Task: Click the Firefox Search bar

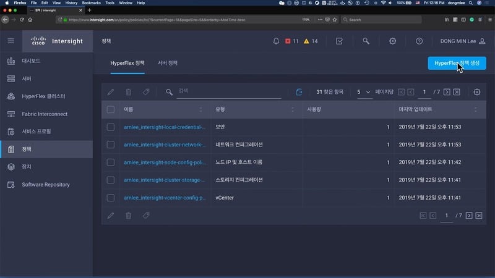Action: [x=381, y=20]
